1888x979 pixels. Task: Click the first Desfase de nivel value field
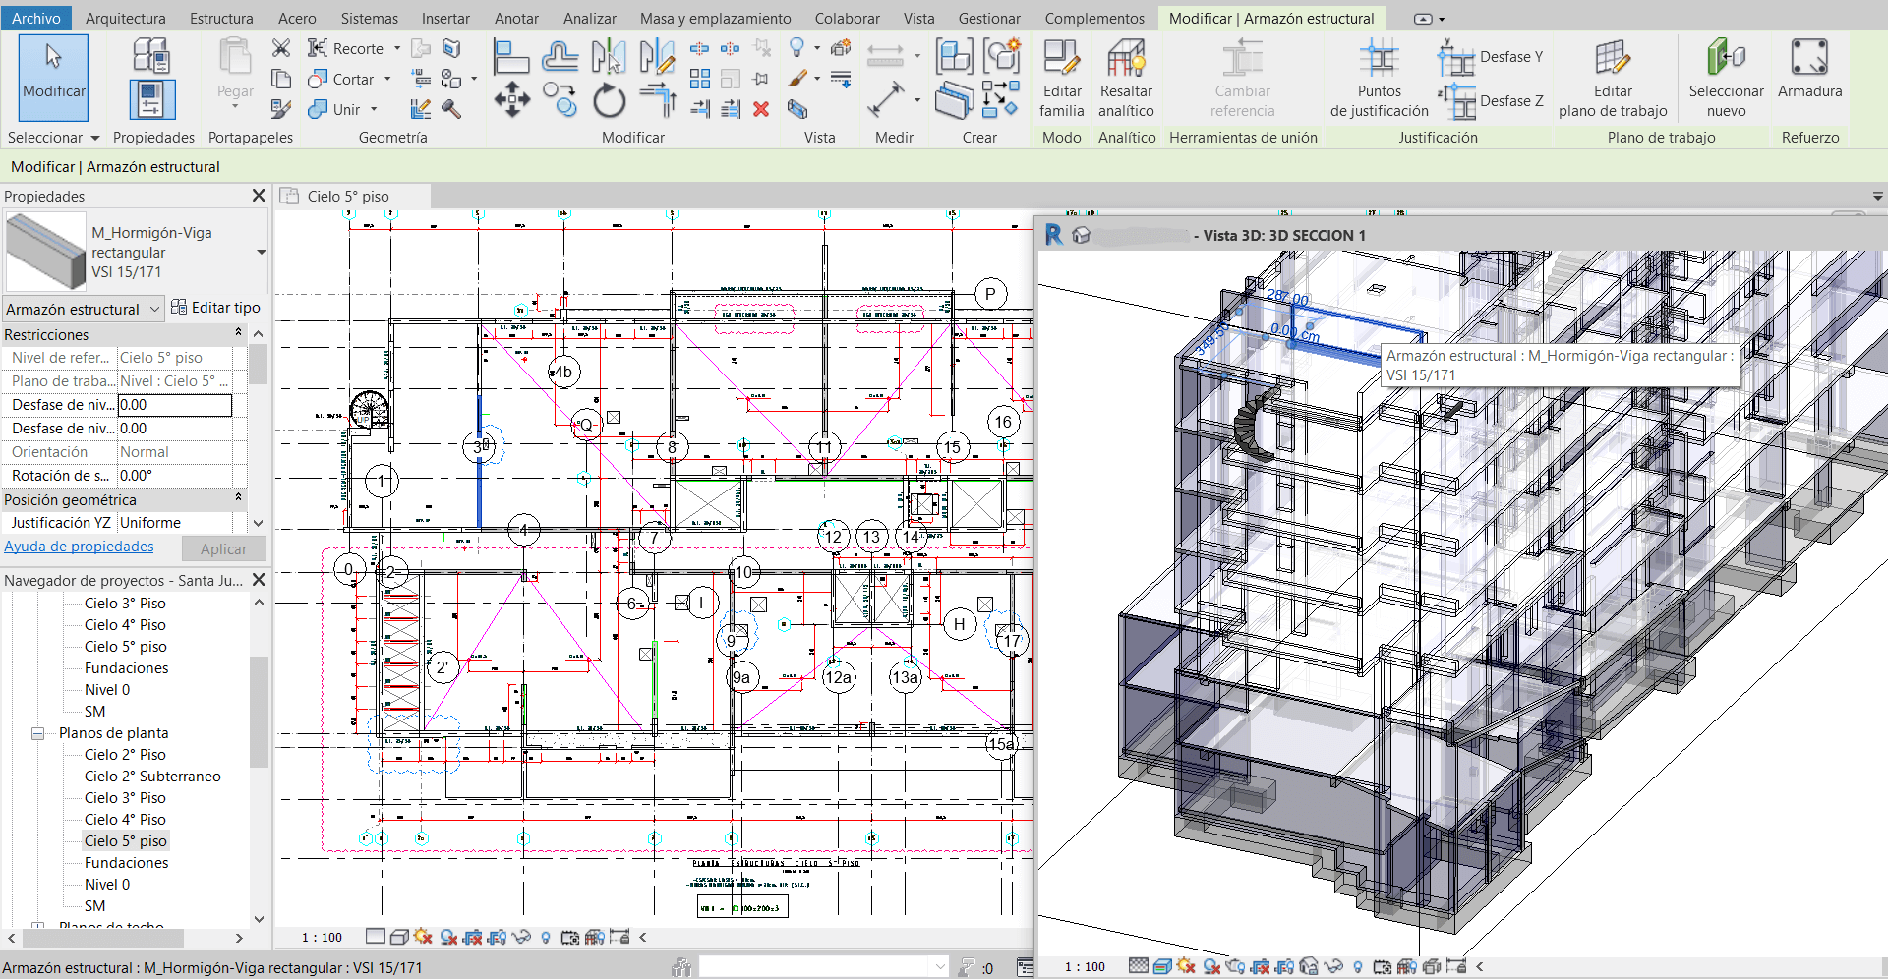point(175,405)
